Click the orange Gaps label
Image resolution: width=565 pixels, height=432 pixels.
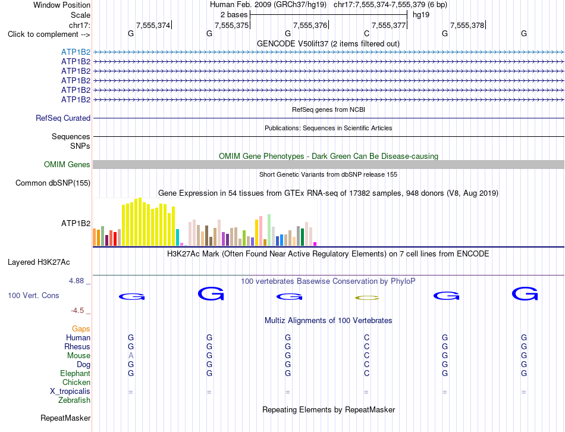point(81,328)
